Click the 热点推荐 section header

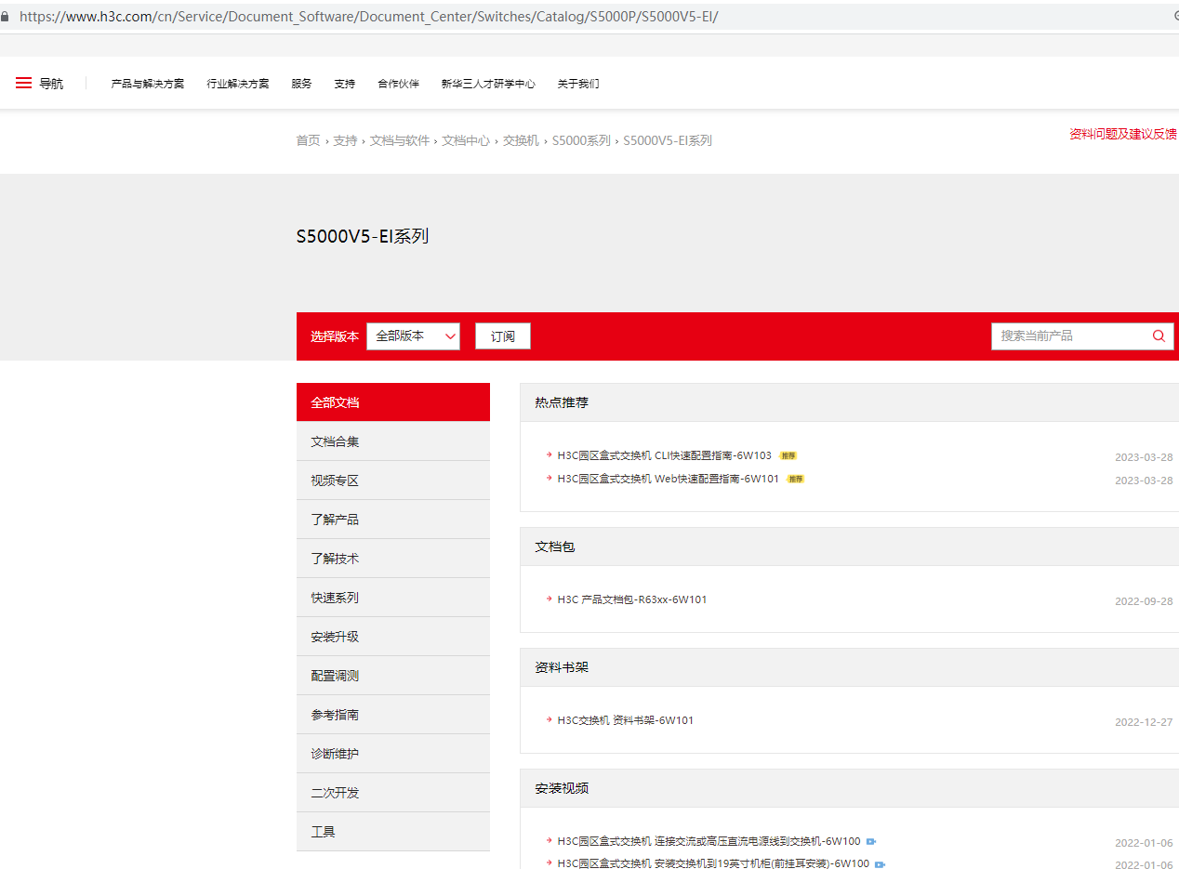(562, 402)
